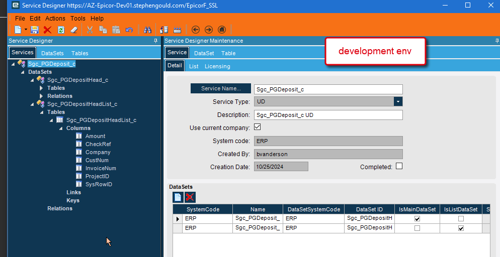Add a new row in DataSets grid
This screenshot has width=500, height=257.
(178, 197)
